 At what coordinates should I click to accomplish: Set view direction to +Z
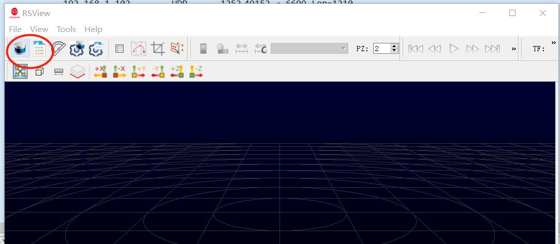click(x=177, y=72)
